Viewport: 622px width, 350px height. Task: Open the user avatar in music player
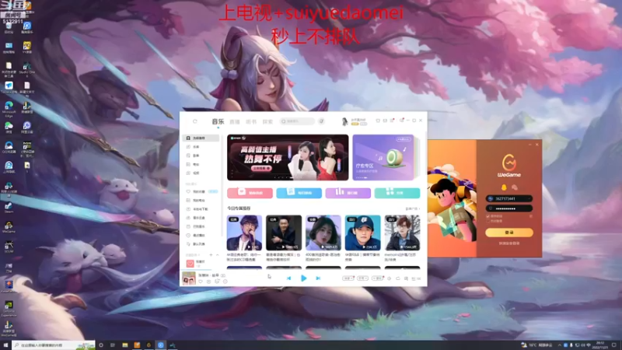tap(344, 121)
